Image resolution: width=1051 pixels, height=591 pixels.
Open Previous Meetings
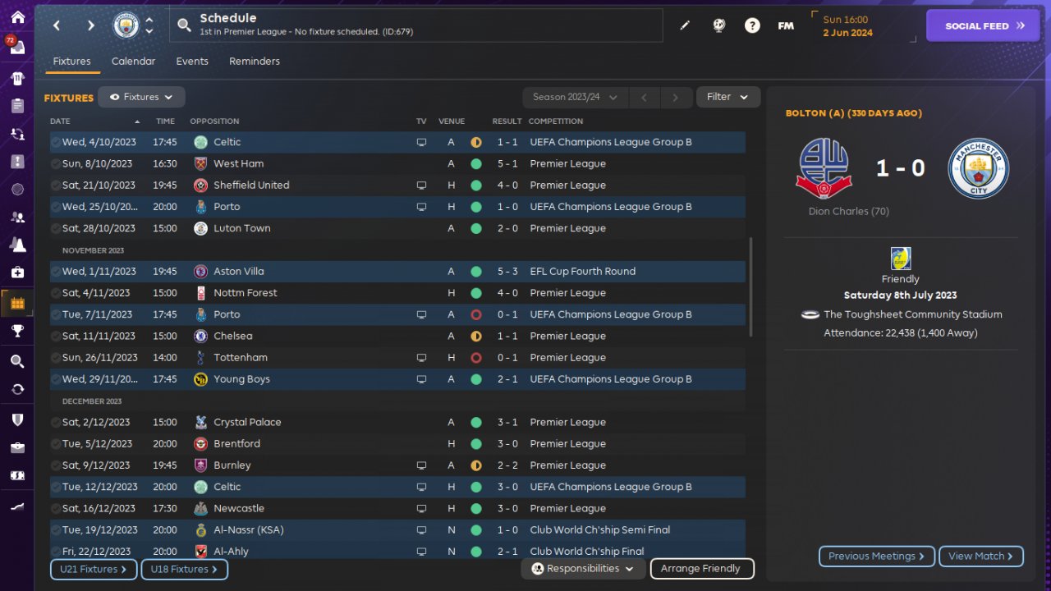click(877, 557)
